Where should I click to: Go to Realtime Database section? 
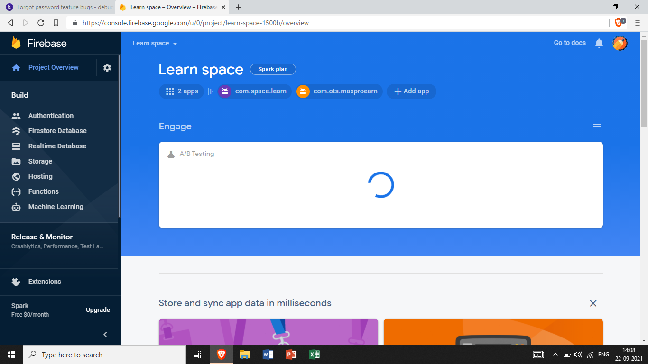tap(57, 146)
